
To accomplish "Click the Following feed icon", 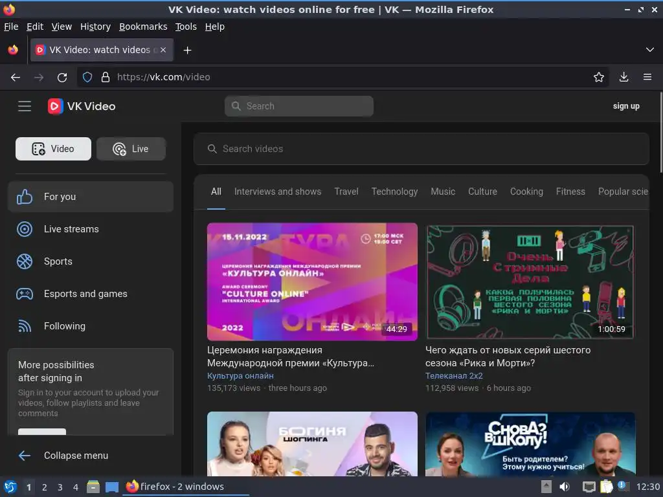I will tap(25, 326).
